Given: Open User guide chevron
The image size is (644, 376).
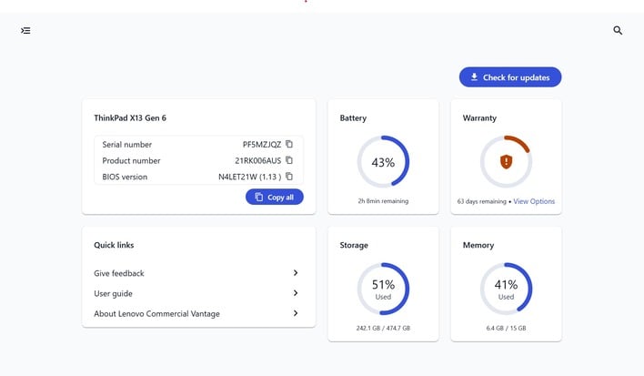Looking at the screenshot, I should point(296,293).
